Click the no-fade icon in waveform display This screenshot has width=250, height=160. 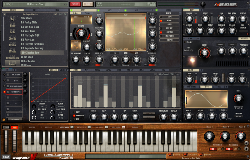tap(145, 49)
